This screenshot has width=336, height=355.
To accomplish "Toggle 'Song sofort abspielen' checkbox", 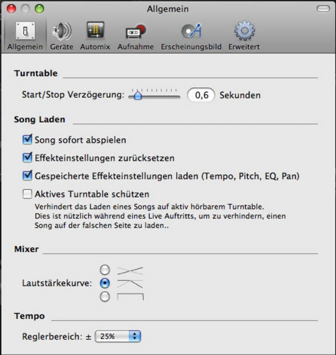I will 27,139.
